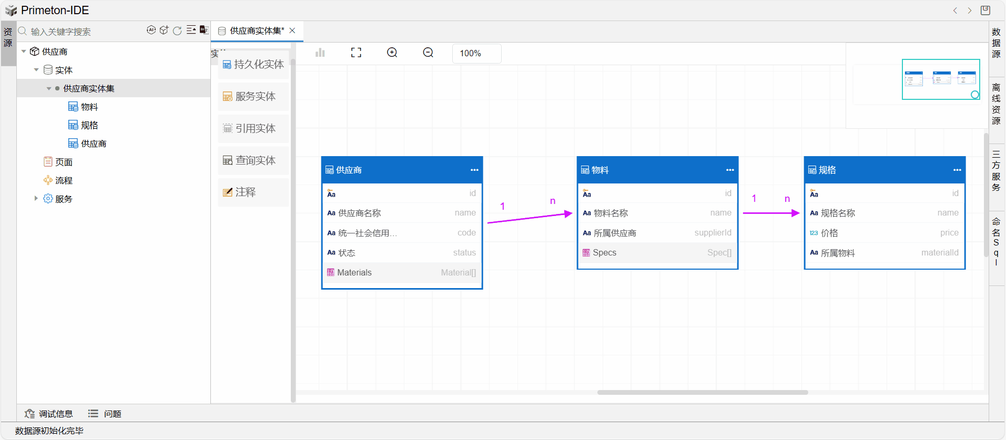Image resolution: width=1006 pixels, height=440 pixels.
Task: Zoom out of the entity diagram
Action: pyautogui.click(x=429, y=53)
